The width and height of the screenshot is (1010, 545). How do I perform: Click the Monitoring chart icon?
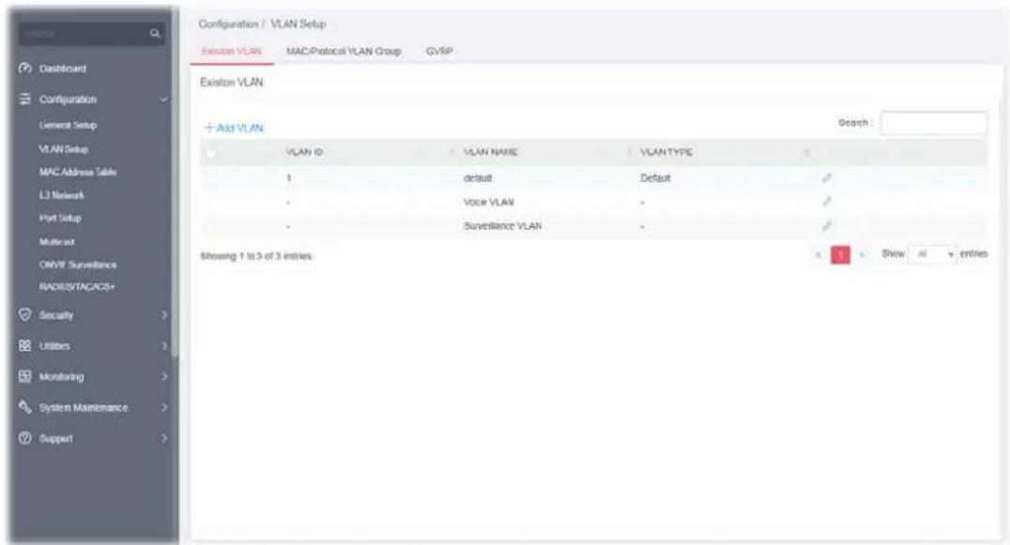pos(25,376)
